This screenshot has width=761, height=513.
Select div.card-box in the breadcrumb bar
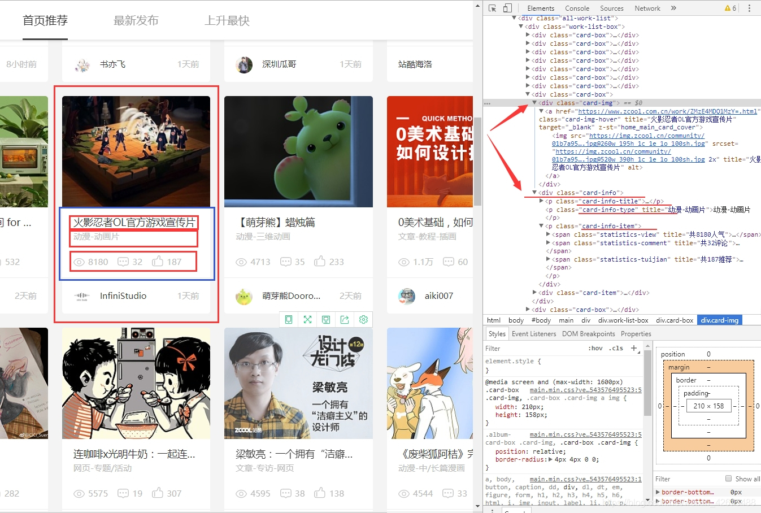coord(675,320)
